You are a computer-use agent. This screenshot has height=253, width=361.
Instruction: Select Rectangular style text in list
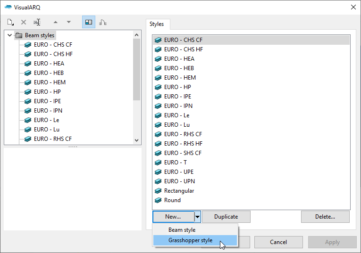pos(179,191)
